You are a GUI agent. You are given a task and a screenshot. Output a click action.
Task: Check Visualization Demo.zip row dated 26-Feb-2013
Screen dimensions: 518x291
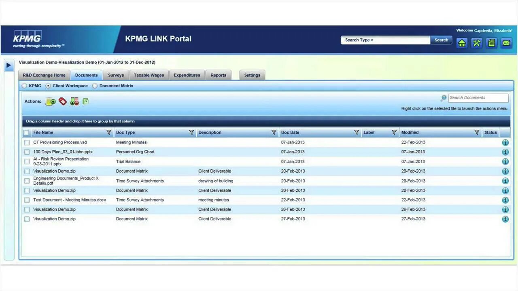coord(27,210)
